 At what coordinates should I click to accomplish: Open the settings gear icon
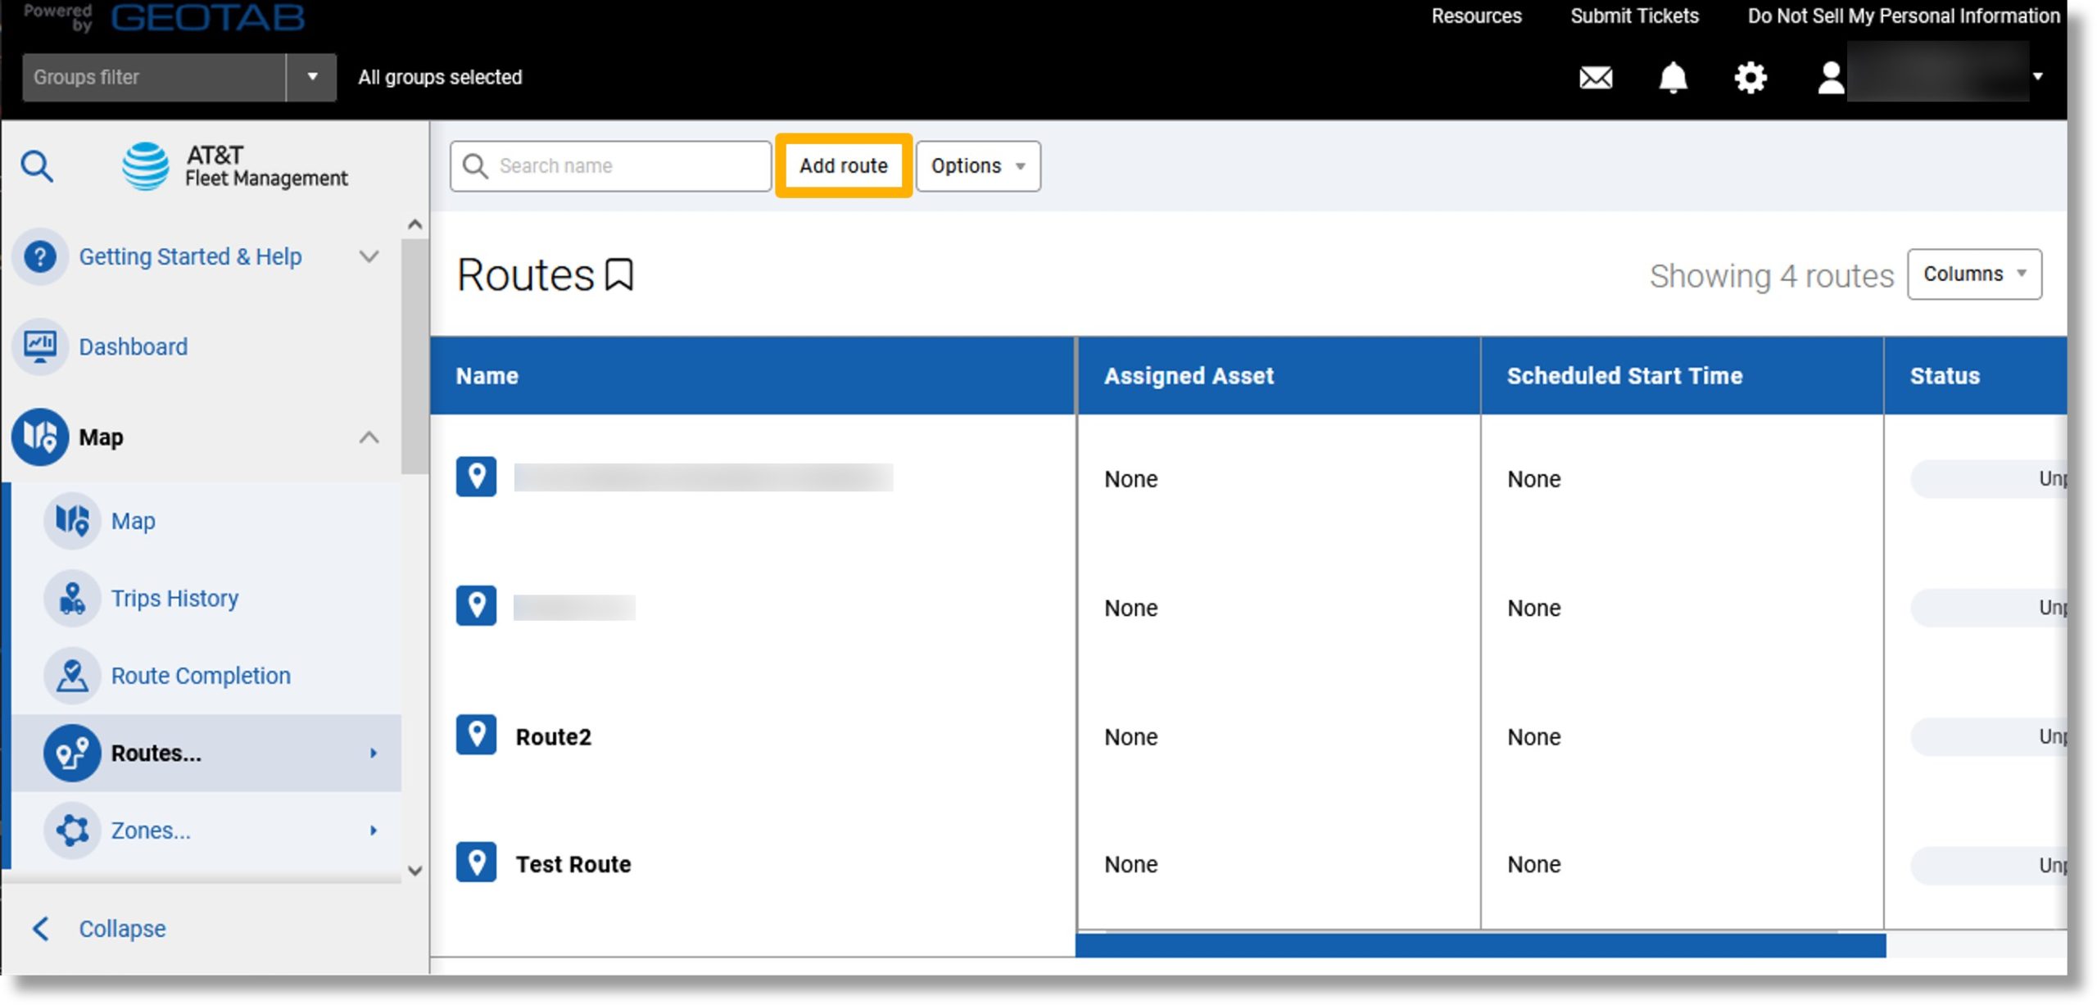(x=1751, y=78)
